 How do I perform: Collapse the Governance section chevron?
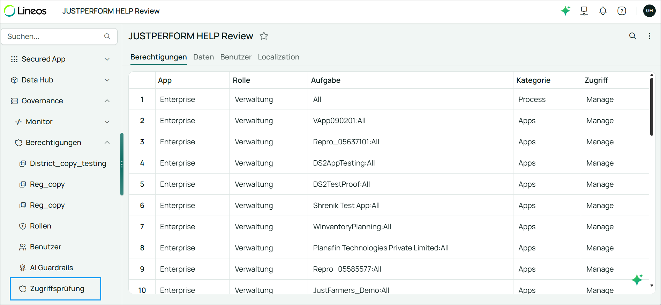(x=107, y=101)
